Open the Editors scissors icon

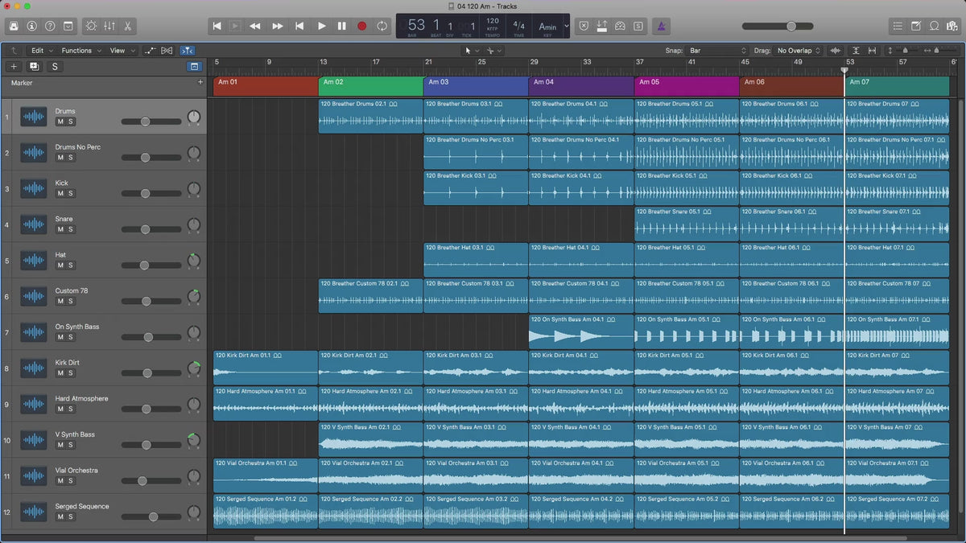click(129, 26)
